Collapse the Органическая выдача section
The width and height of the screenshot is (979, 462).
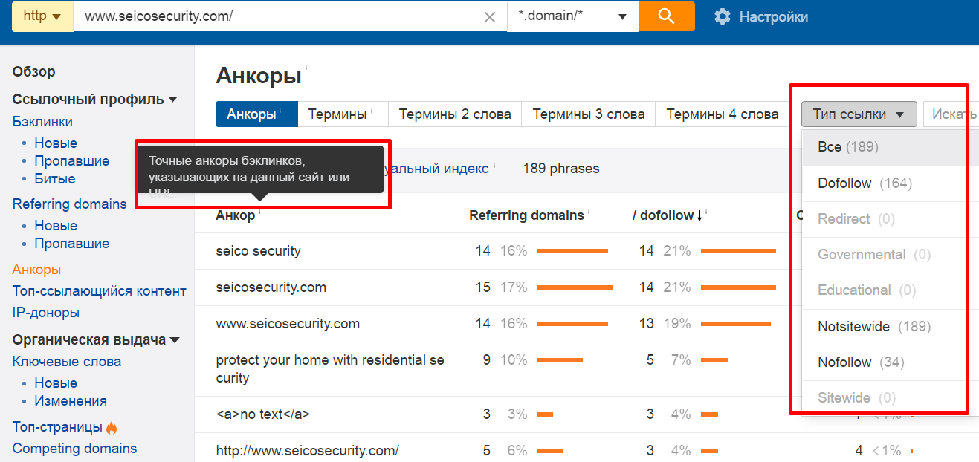click(x=175, y=339)
